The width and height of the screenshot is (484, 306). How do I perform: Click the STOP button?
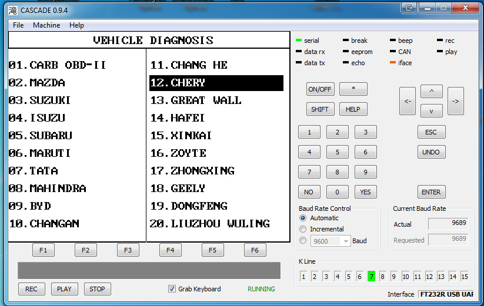(x=98, y=289)
